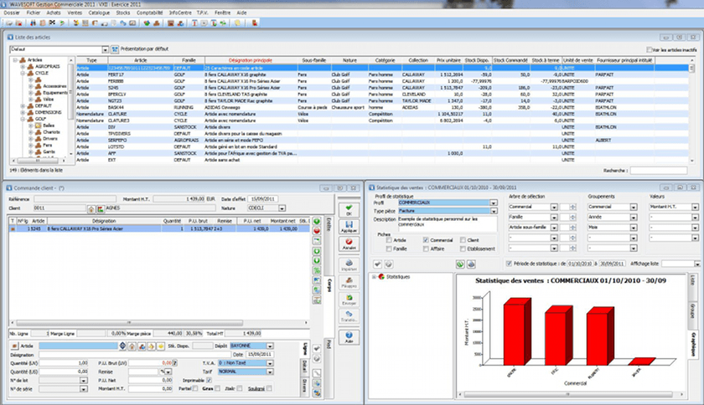Screen dimensions: 704x405
Task: Check the Affaire fiche checkbox
Action: click(x=426, y=249)
